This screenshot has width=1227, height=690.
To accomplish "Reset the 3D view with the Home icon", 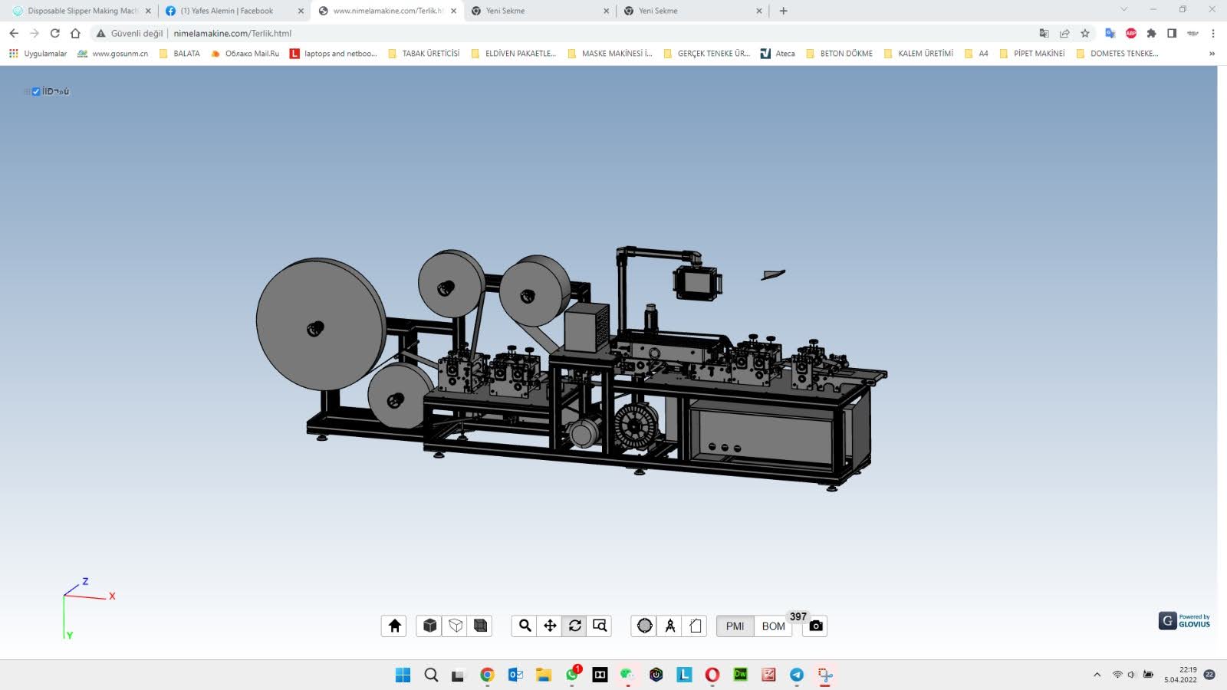I will 394,626.
